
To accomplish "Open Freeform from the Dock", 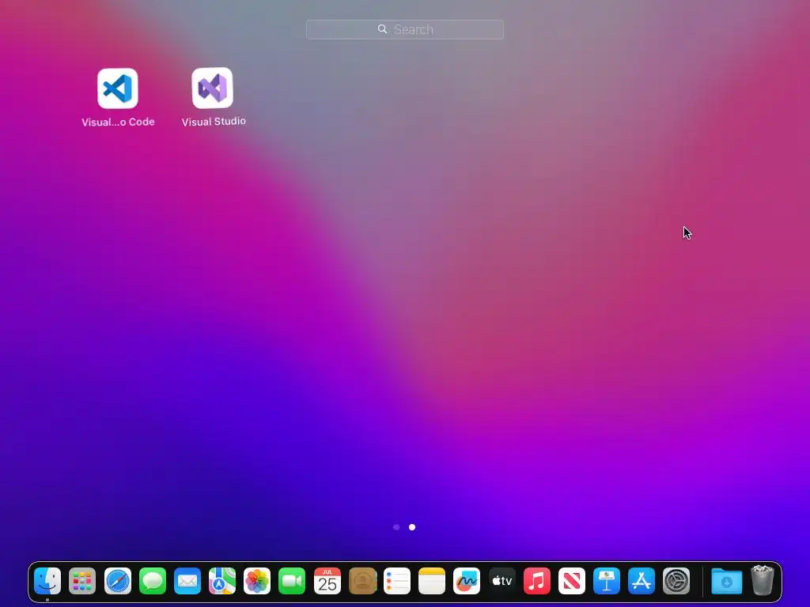I will click(467, 581).
